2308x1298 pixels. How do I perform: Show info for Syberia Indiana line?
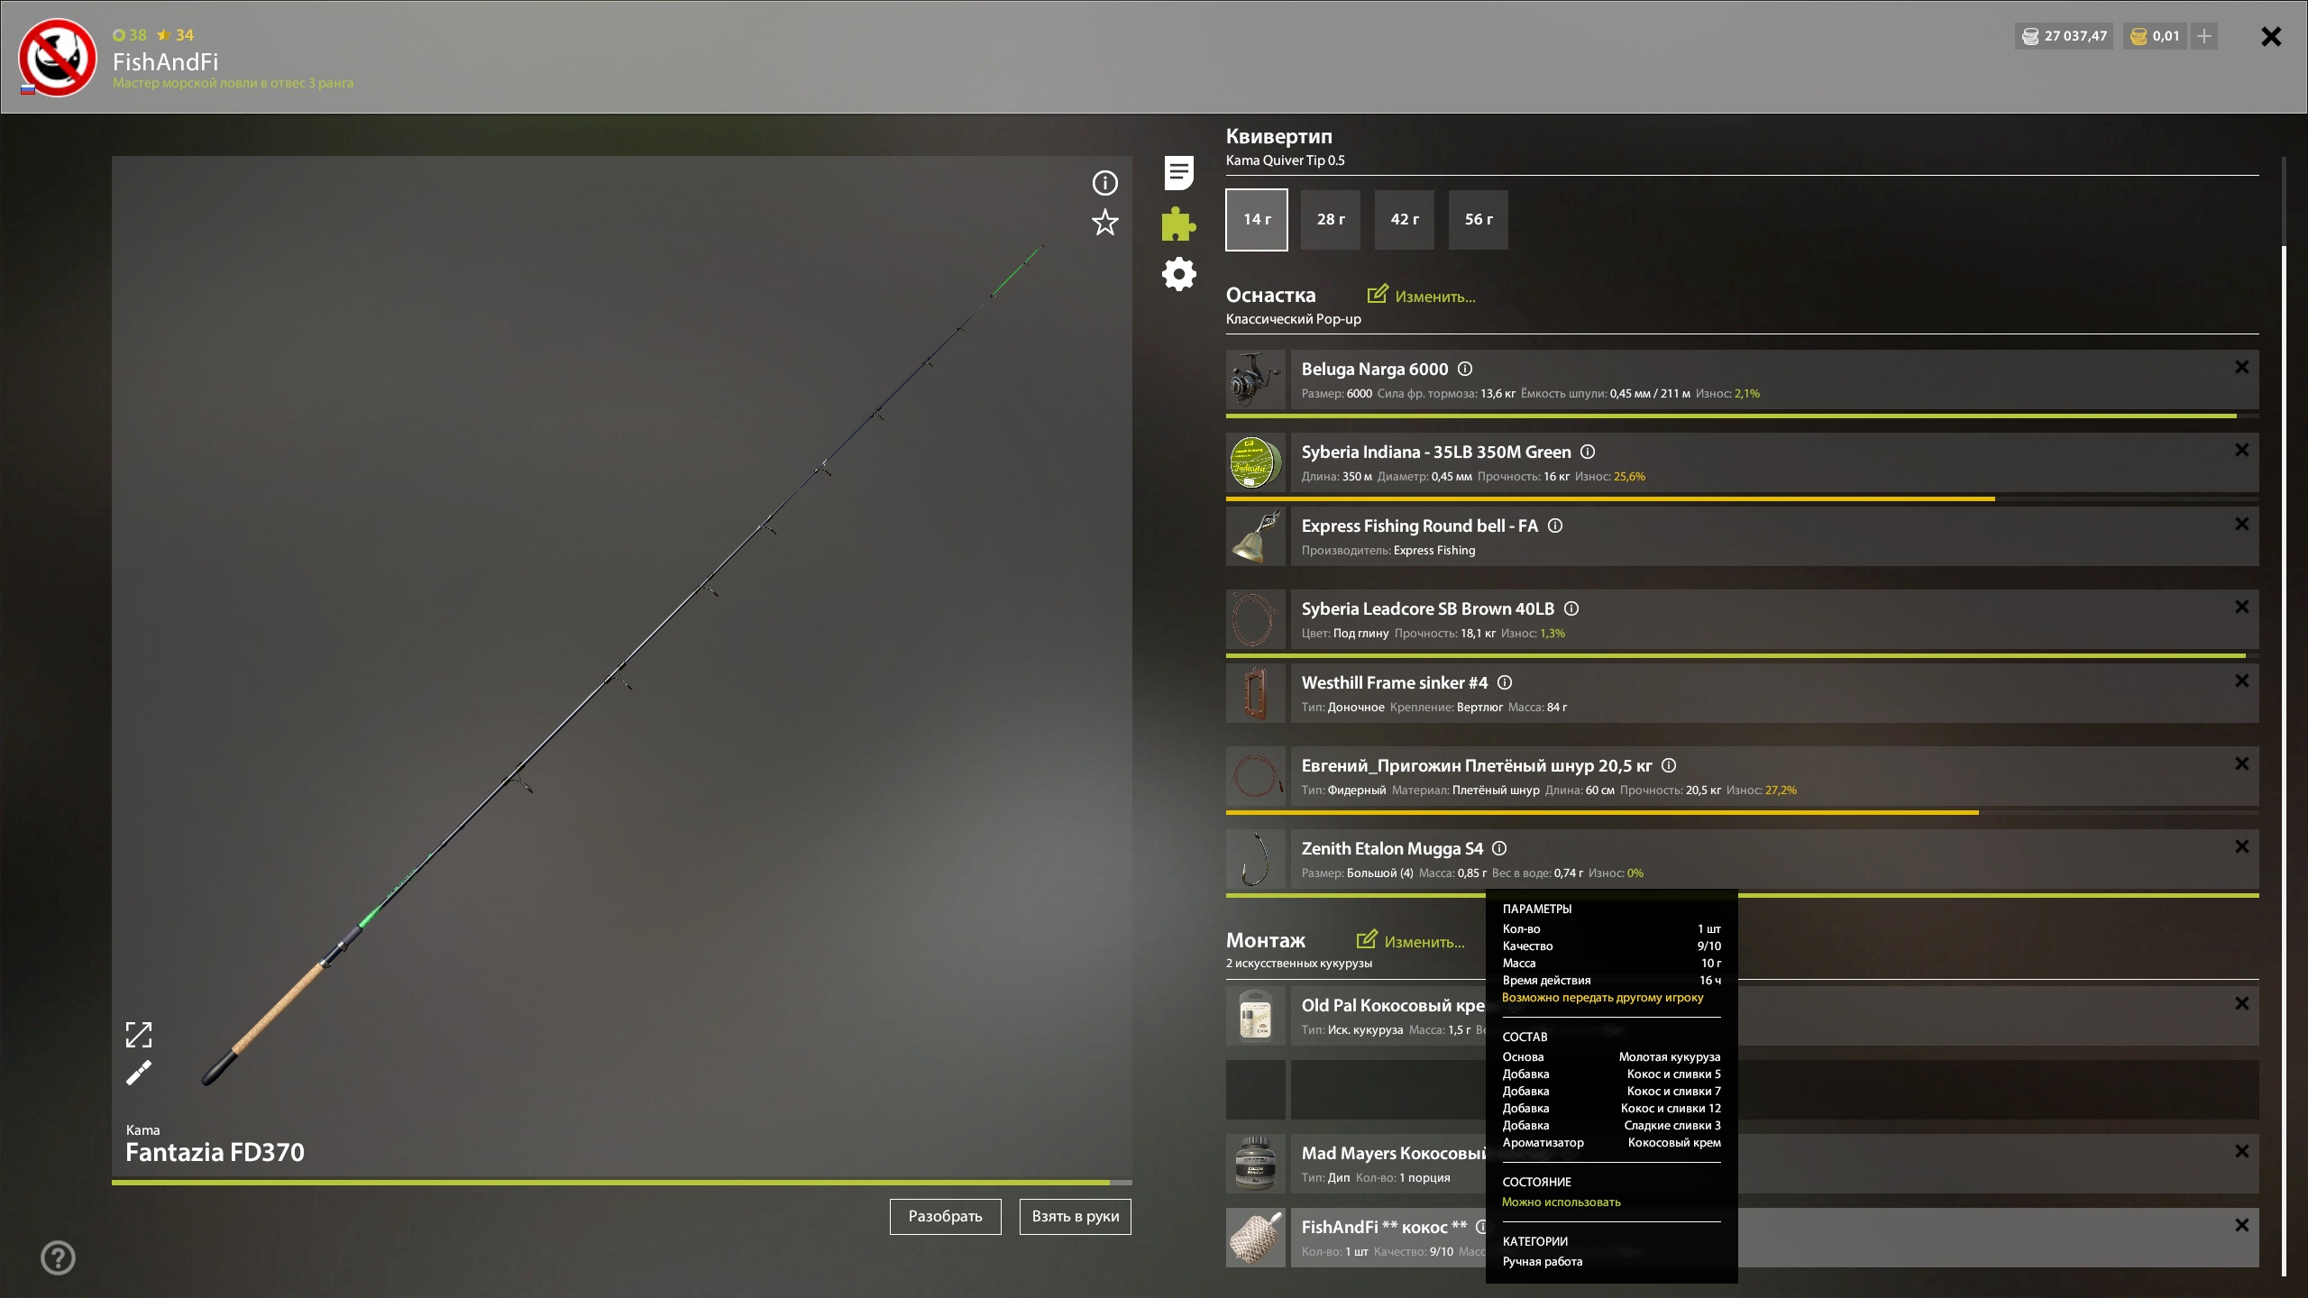(x=1588, y=452)
